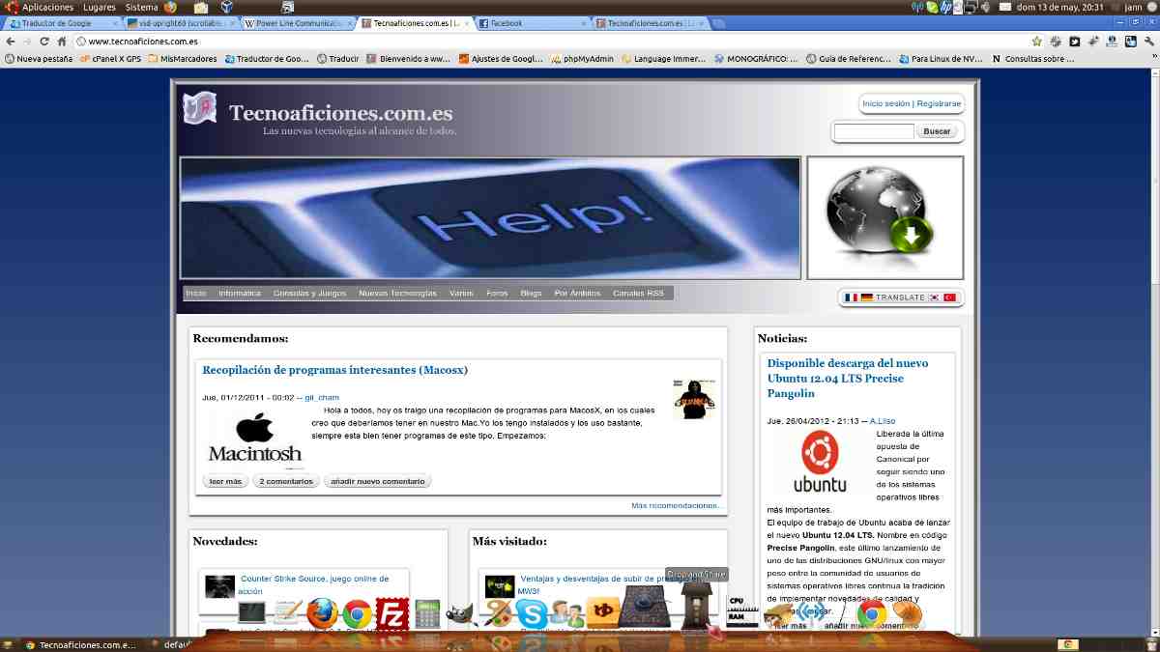Reload the page with the refresh icon
Image resolution: width=1160 pixels, height=652 pixels.
coord(44,42)
